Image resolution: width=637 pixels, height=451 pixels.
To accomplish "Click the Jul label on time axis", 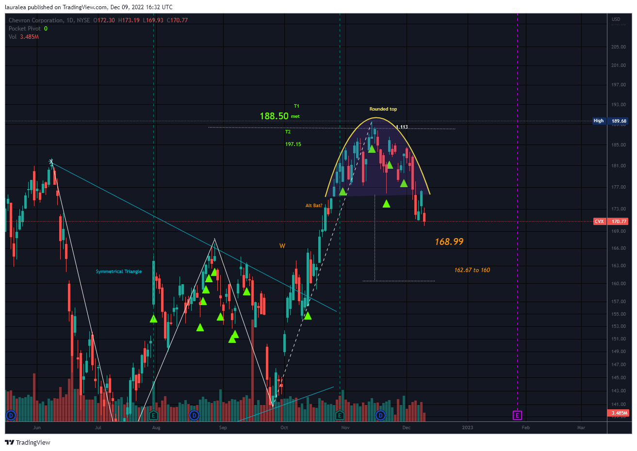I will [x=98, y=428].
